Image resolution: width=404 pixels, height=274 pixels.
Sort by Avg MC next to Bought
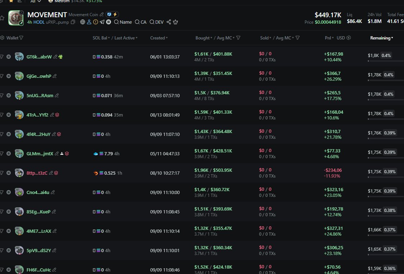tap(226, 38)
